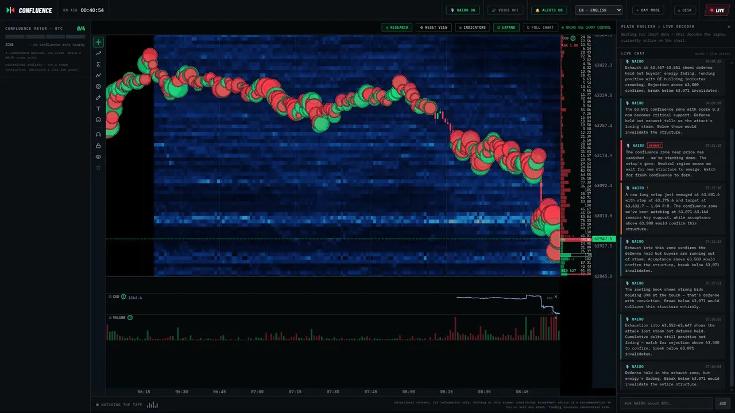Click the 08:45 time axis label

[522, 392]
